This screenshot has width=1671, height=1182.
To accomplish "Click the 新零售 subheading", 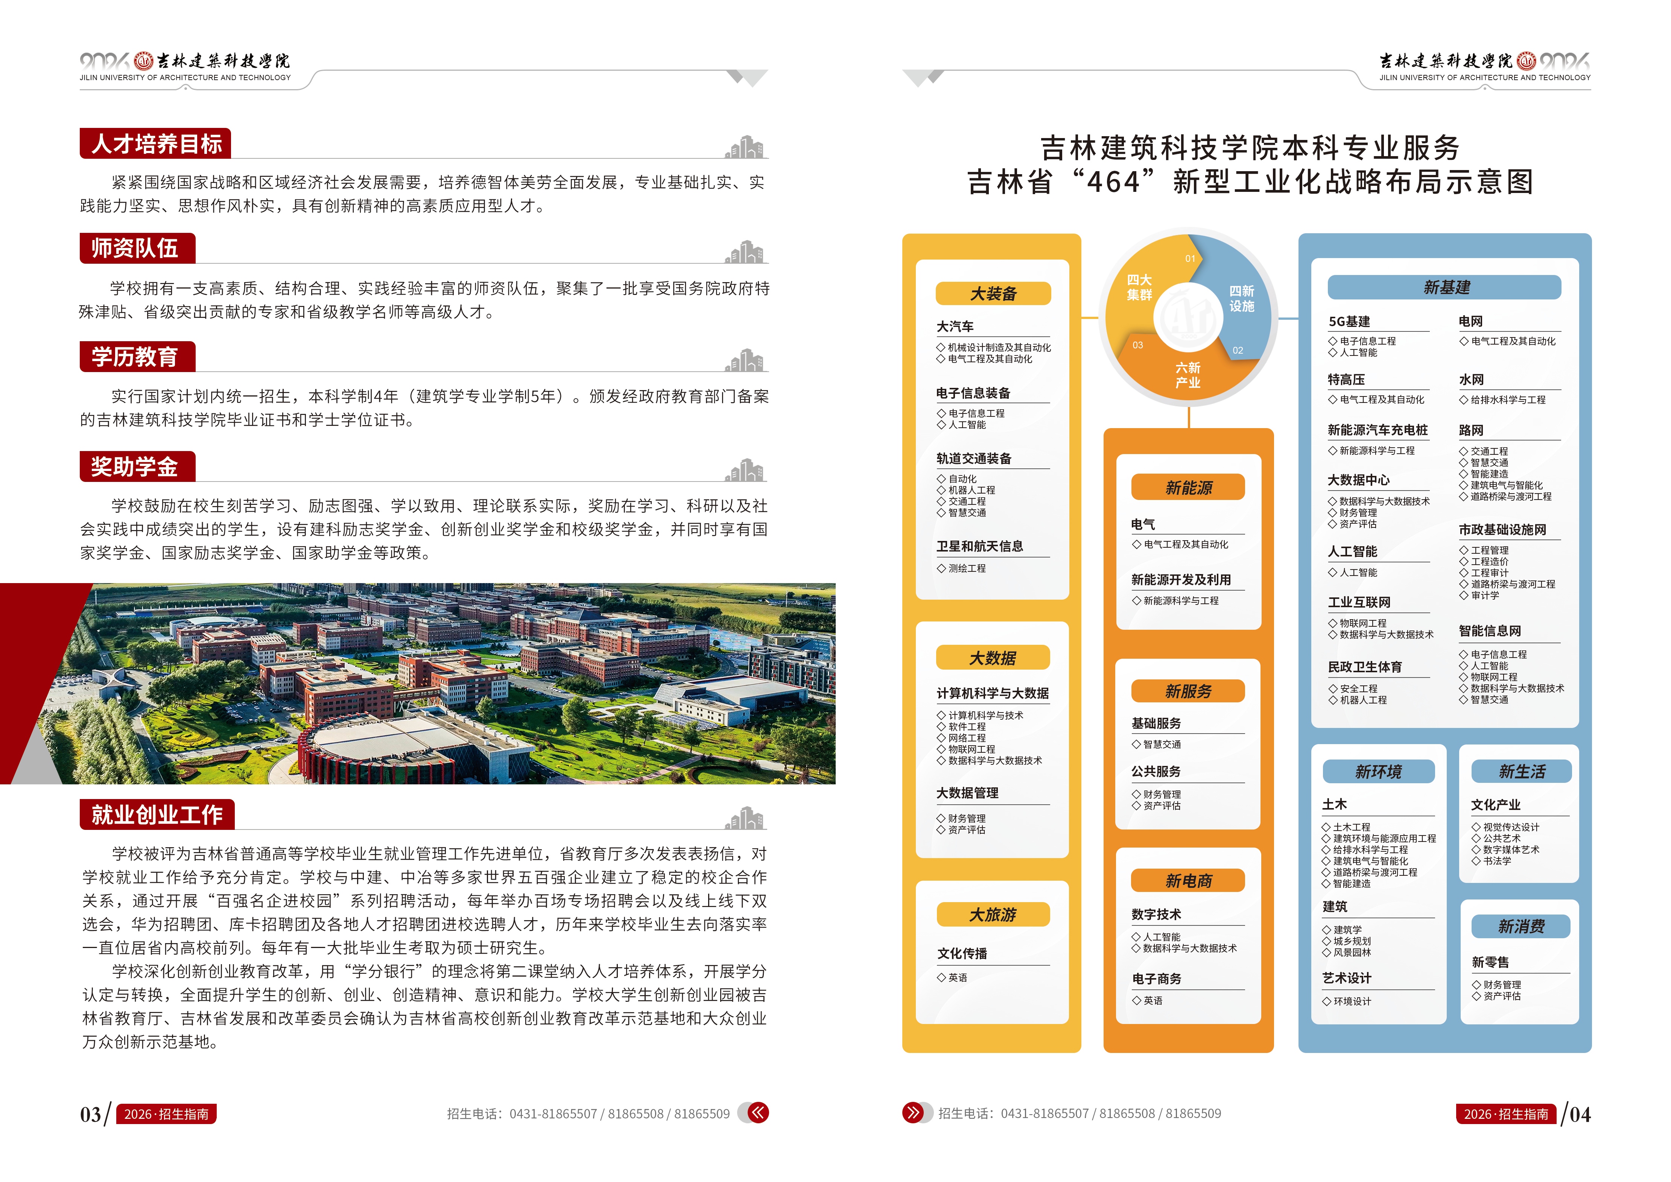I will pos(1490,962).
